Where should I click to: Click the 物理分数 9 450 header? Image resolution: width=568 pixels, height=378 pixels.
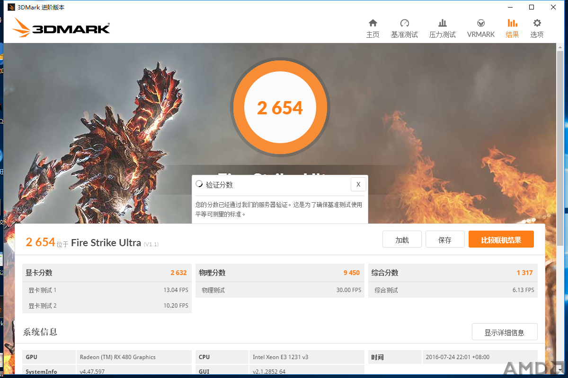pyautogui.click(x=280, y=273)
